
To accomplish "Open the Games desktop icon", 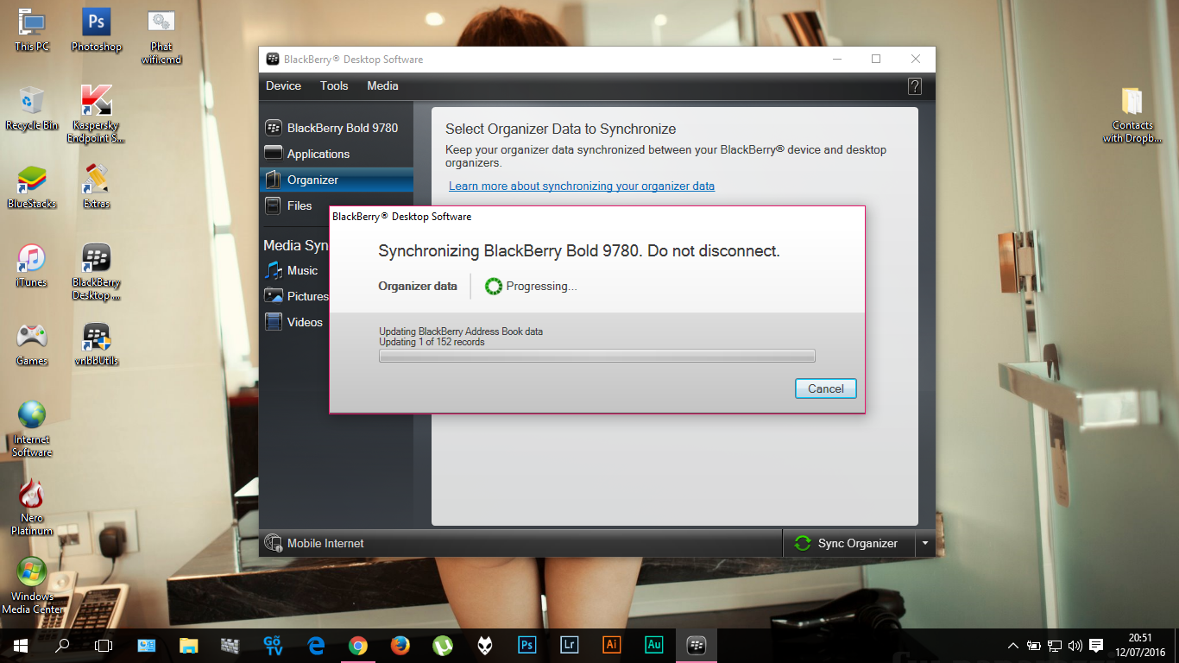I will click(x=32, y=344).
